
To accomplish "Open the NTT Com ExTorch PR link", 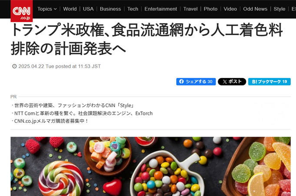I will click(83, 113).
